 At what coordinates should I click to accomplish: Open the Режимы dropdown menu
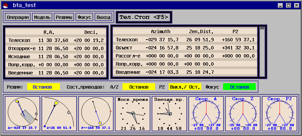tap(64, 17)
